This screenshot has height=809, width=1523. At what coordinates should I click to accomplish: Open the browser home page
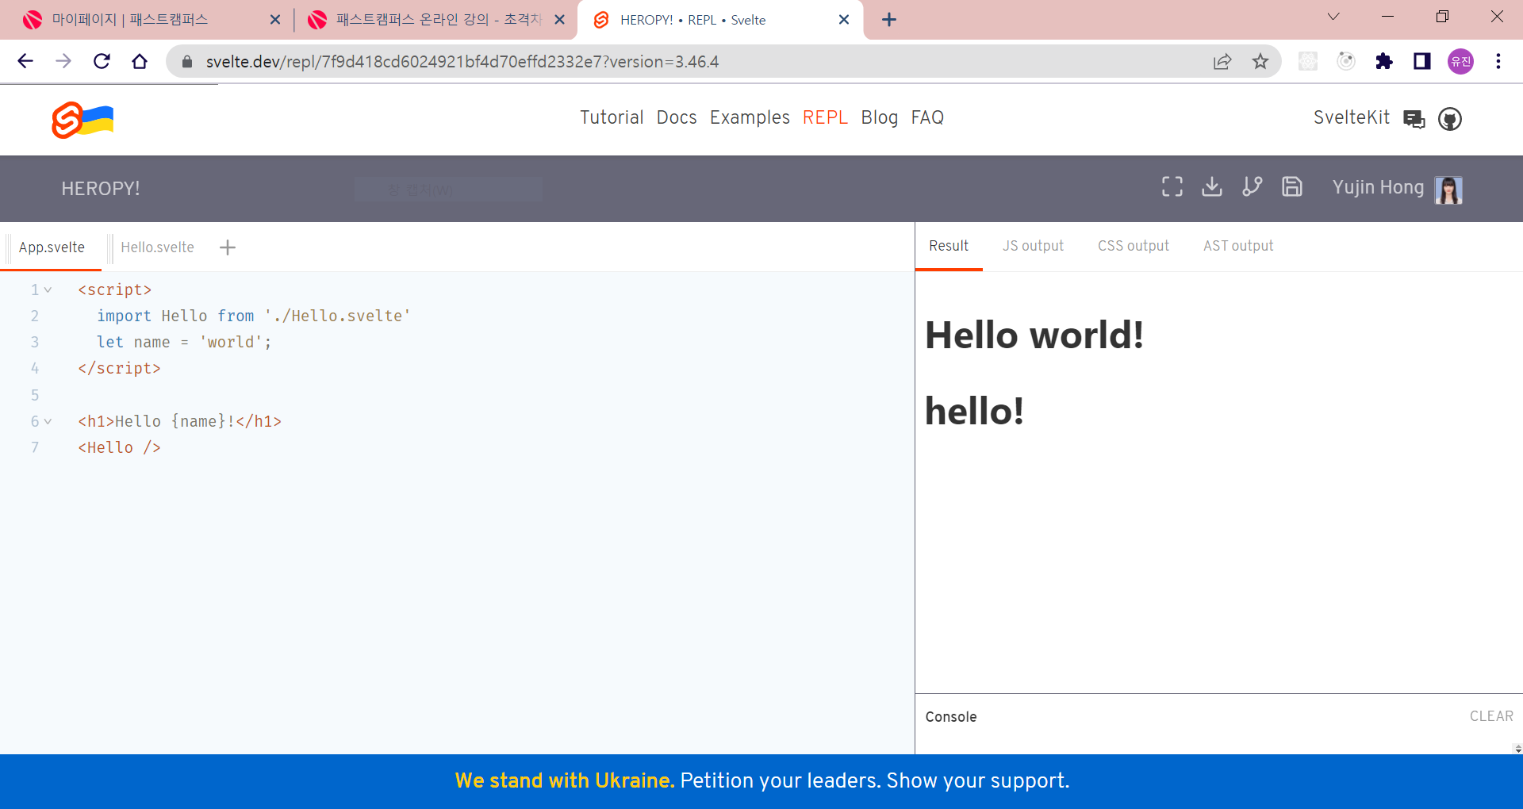pyautogui.click(x=140, y=61)
